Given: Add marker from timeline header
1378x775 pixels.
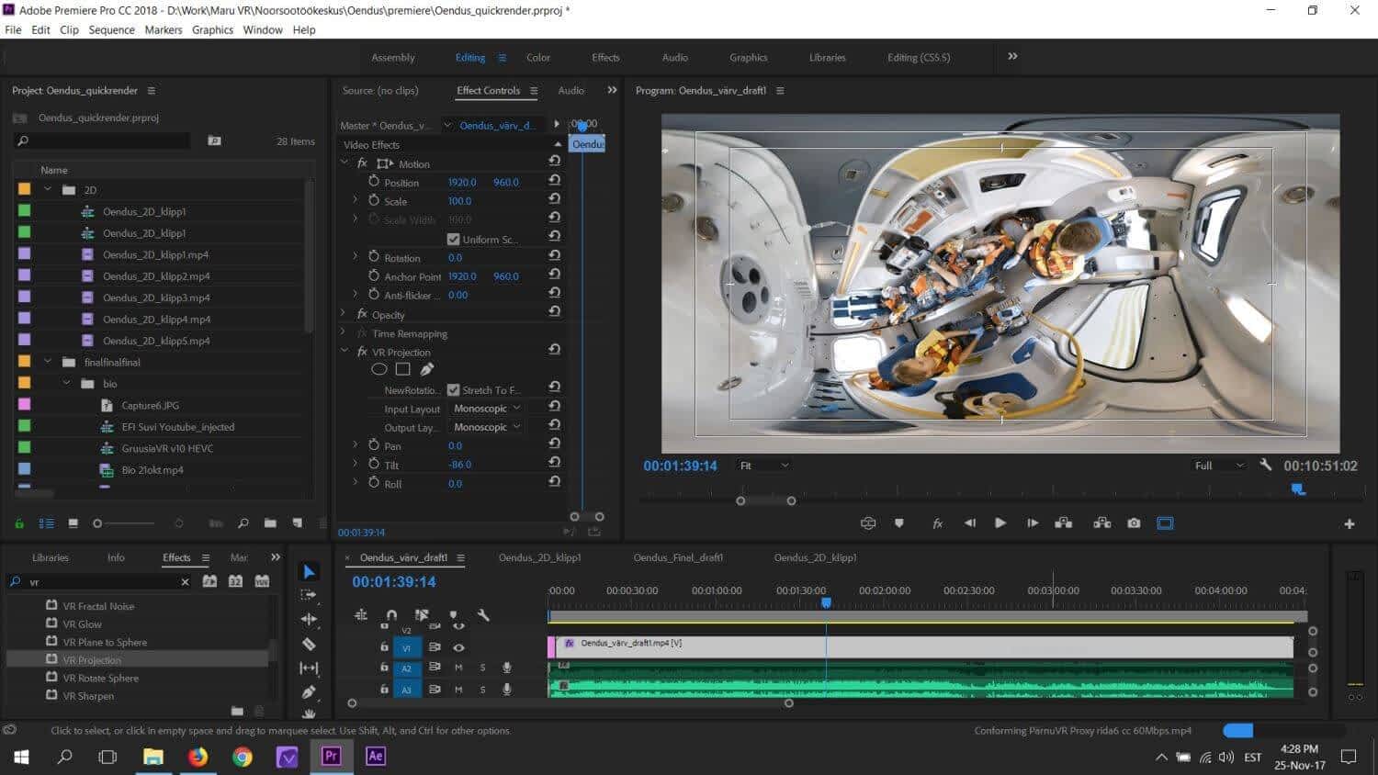Looking at the screenshot, I should point(453,615).
